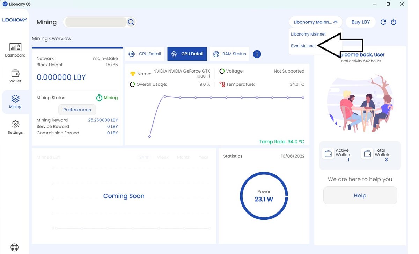Image resolution: width=419 pixels, height=254 pixels.
Task: Switch to the CPU Detail tab
Action: pyautogui.click(x=145, y=54)
